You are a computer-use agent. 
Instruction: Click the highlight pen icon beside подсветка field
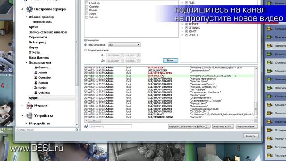coord(86,126)
